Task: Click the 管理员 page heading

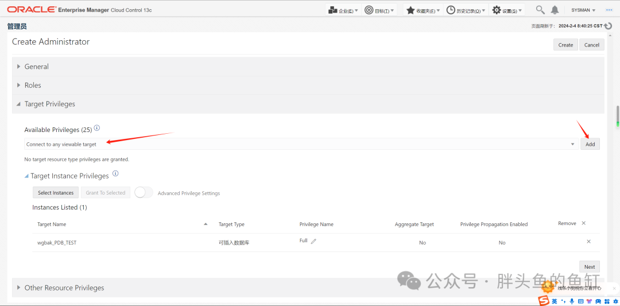Action: (17, 26)
